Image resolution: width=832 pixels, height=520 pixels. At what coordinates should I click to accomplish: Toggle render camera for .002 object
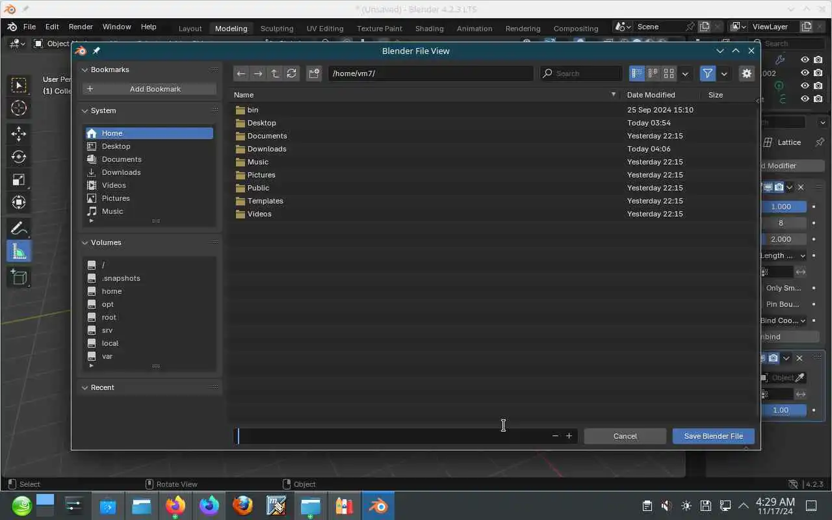click(818, 73)
